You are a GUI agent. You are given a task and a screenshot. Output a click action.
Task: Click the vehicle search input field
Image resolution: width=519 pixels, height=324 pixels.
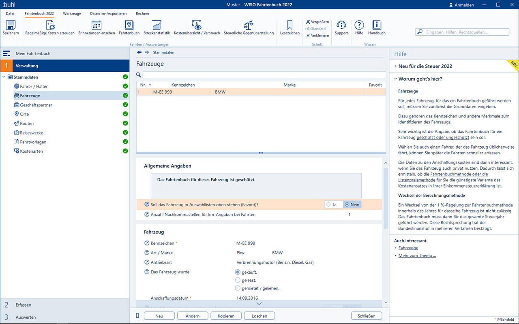pyautogui.click(x=264, y=75)
